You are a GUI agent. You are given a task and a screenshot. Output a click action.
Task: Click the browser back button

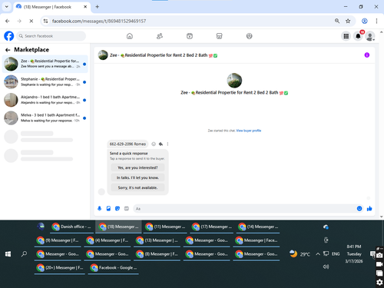tap(8, 21)
